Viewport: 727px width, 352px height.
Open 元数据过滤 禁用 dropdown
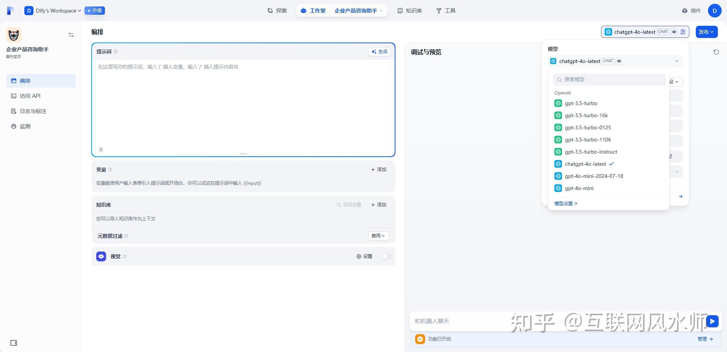(378, 236)
